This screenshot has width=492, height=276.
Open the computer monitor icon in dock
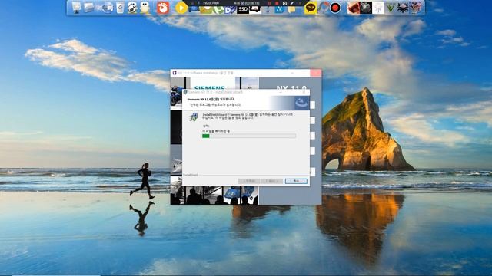tap(76, 8)
